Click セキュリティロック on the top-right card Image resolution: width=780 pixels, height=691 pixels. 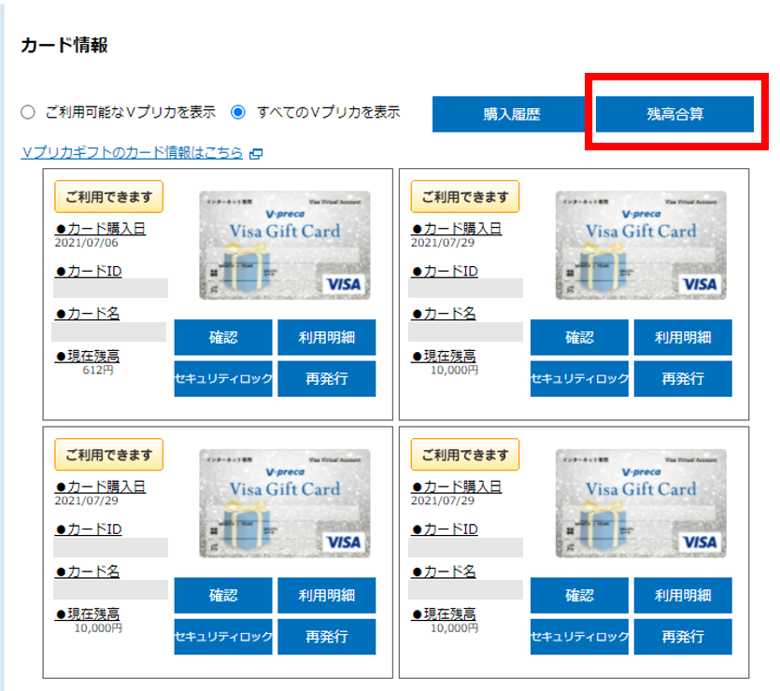pos(579,379)
